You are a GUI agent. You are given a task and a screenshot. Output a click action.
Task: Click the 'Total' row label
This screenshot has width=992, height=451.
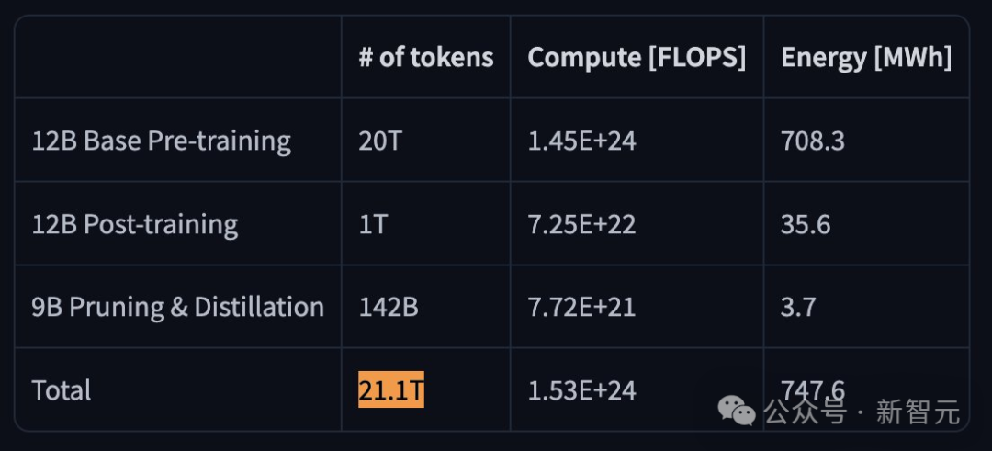click(62, 390)
